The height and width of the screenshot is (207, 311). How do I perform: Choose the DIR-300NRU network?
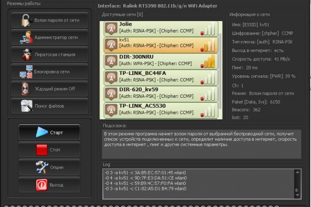[x=155, y=61]
